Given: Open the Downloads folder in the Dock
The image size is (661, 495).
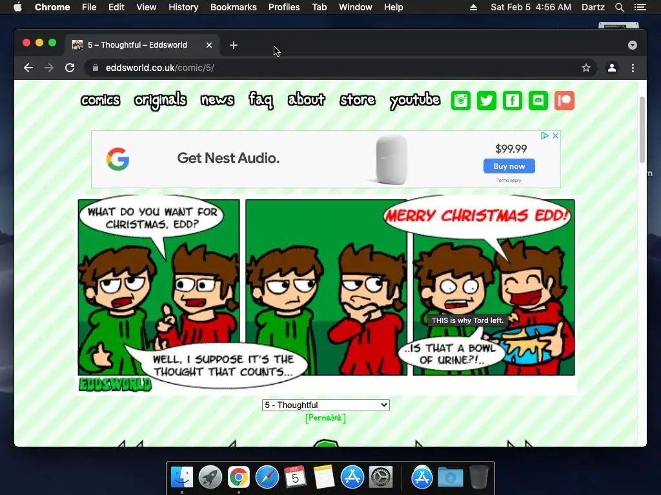Looking at the screenshot, I should (450, 478).
